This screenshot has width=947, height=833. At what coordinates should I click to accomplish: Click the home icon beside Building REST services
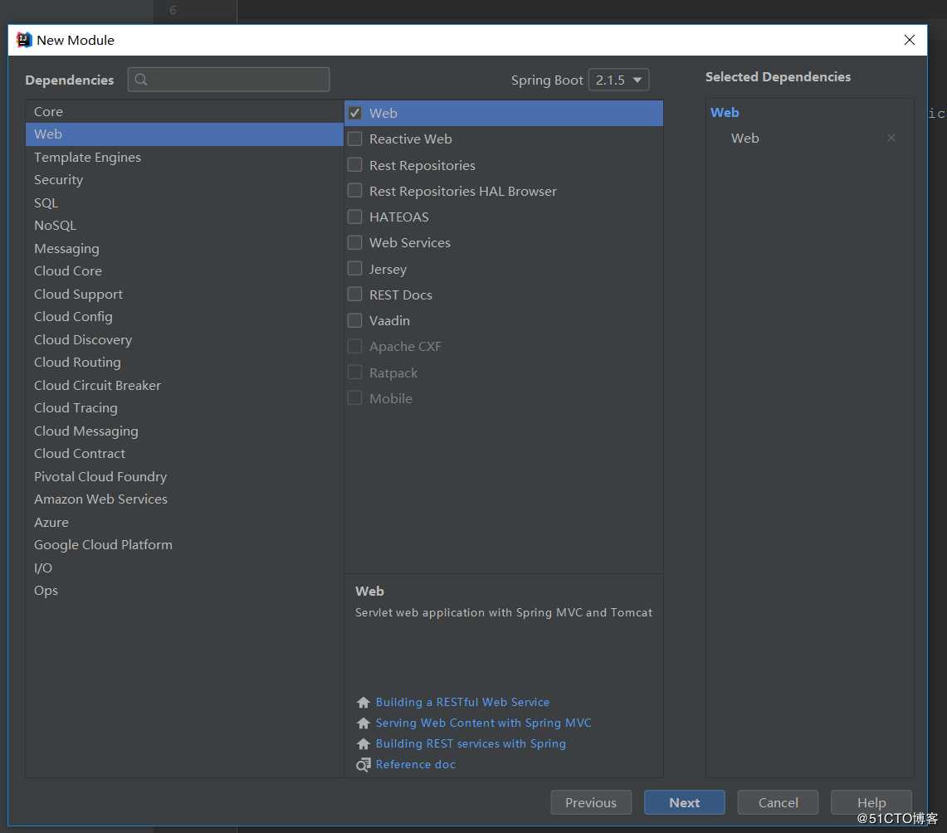click(x=363, y=743)
